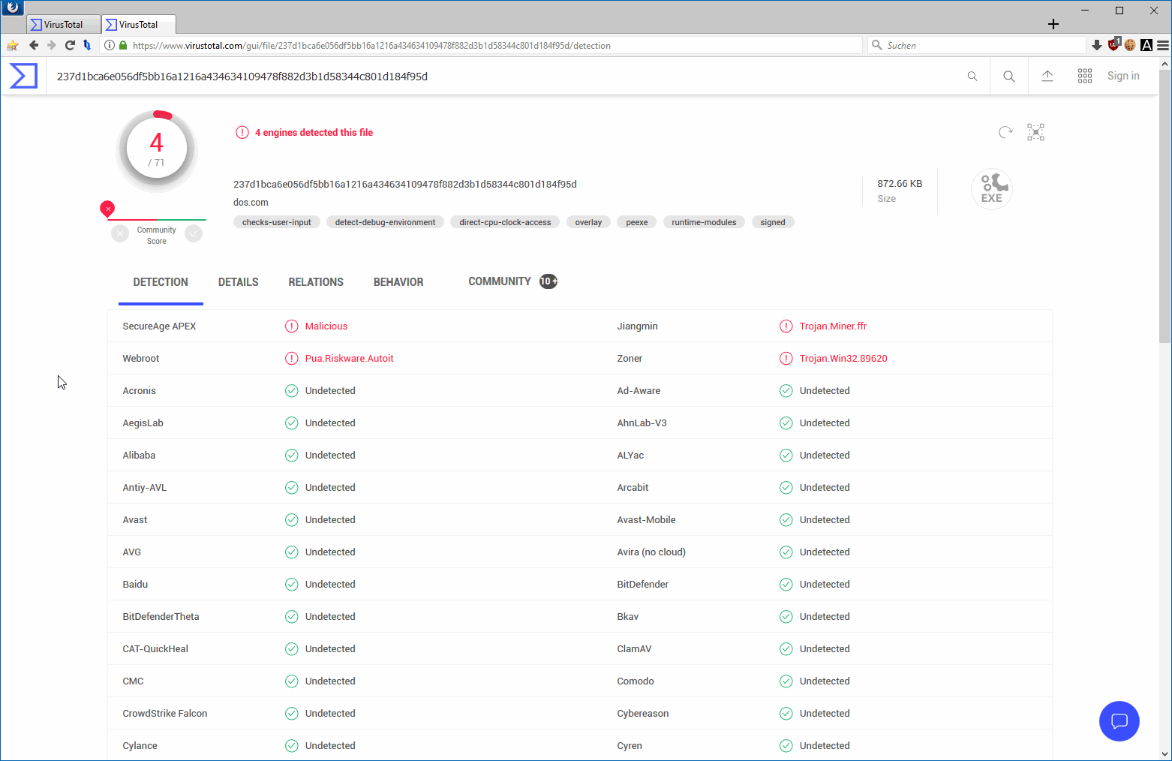Open the browser hamburger menu
This screenshot has width=1172, height=761.
point(1162,45)
